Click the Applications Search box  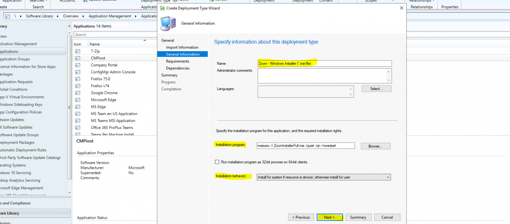pos(115,35)
